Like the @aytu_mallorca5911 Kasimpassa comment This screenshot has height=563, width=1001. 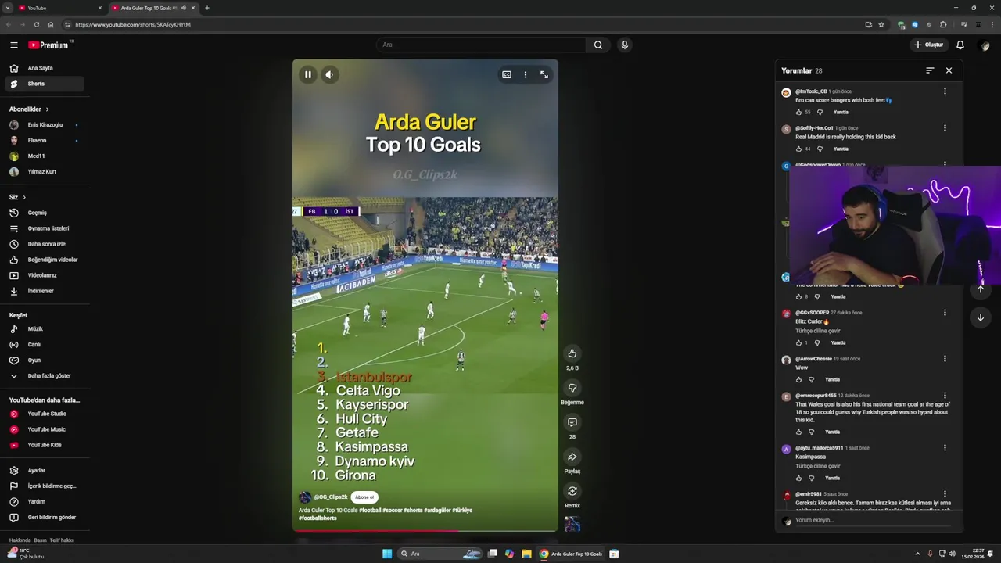(x=798, y=478)
